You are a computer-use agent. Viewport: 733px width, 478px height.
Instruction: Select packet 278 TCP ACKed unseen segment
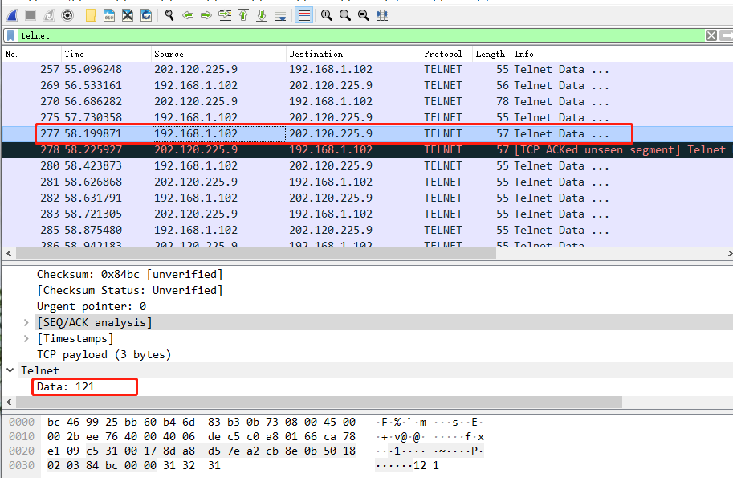click(368, 149)
